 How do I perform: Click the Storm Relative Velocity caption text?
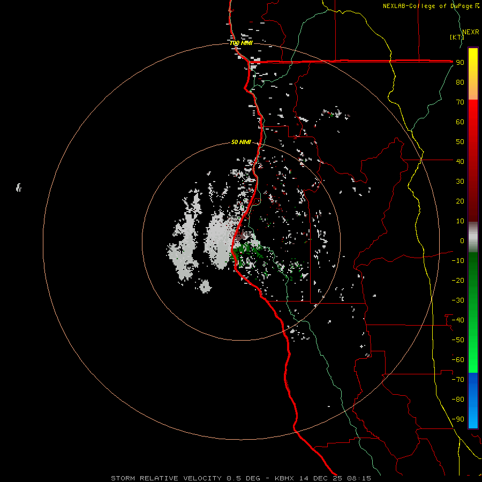pos(241,478)
